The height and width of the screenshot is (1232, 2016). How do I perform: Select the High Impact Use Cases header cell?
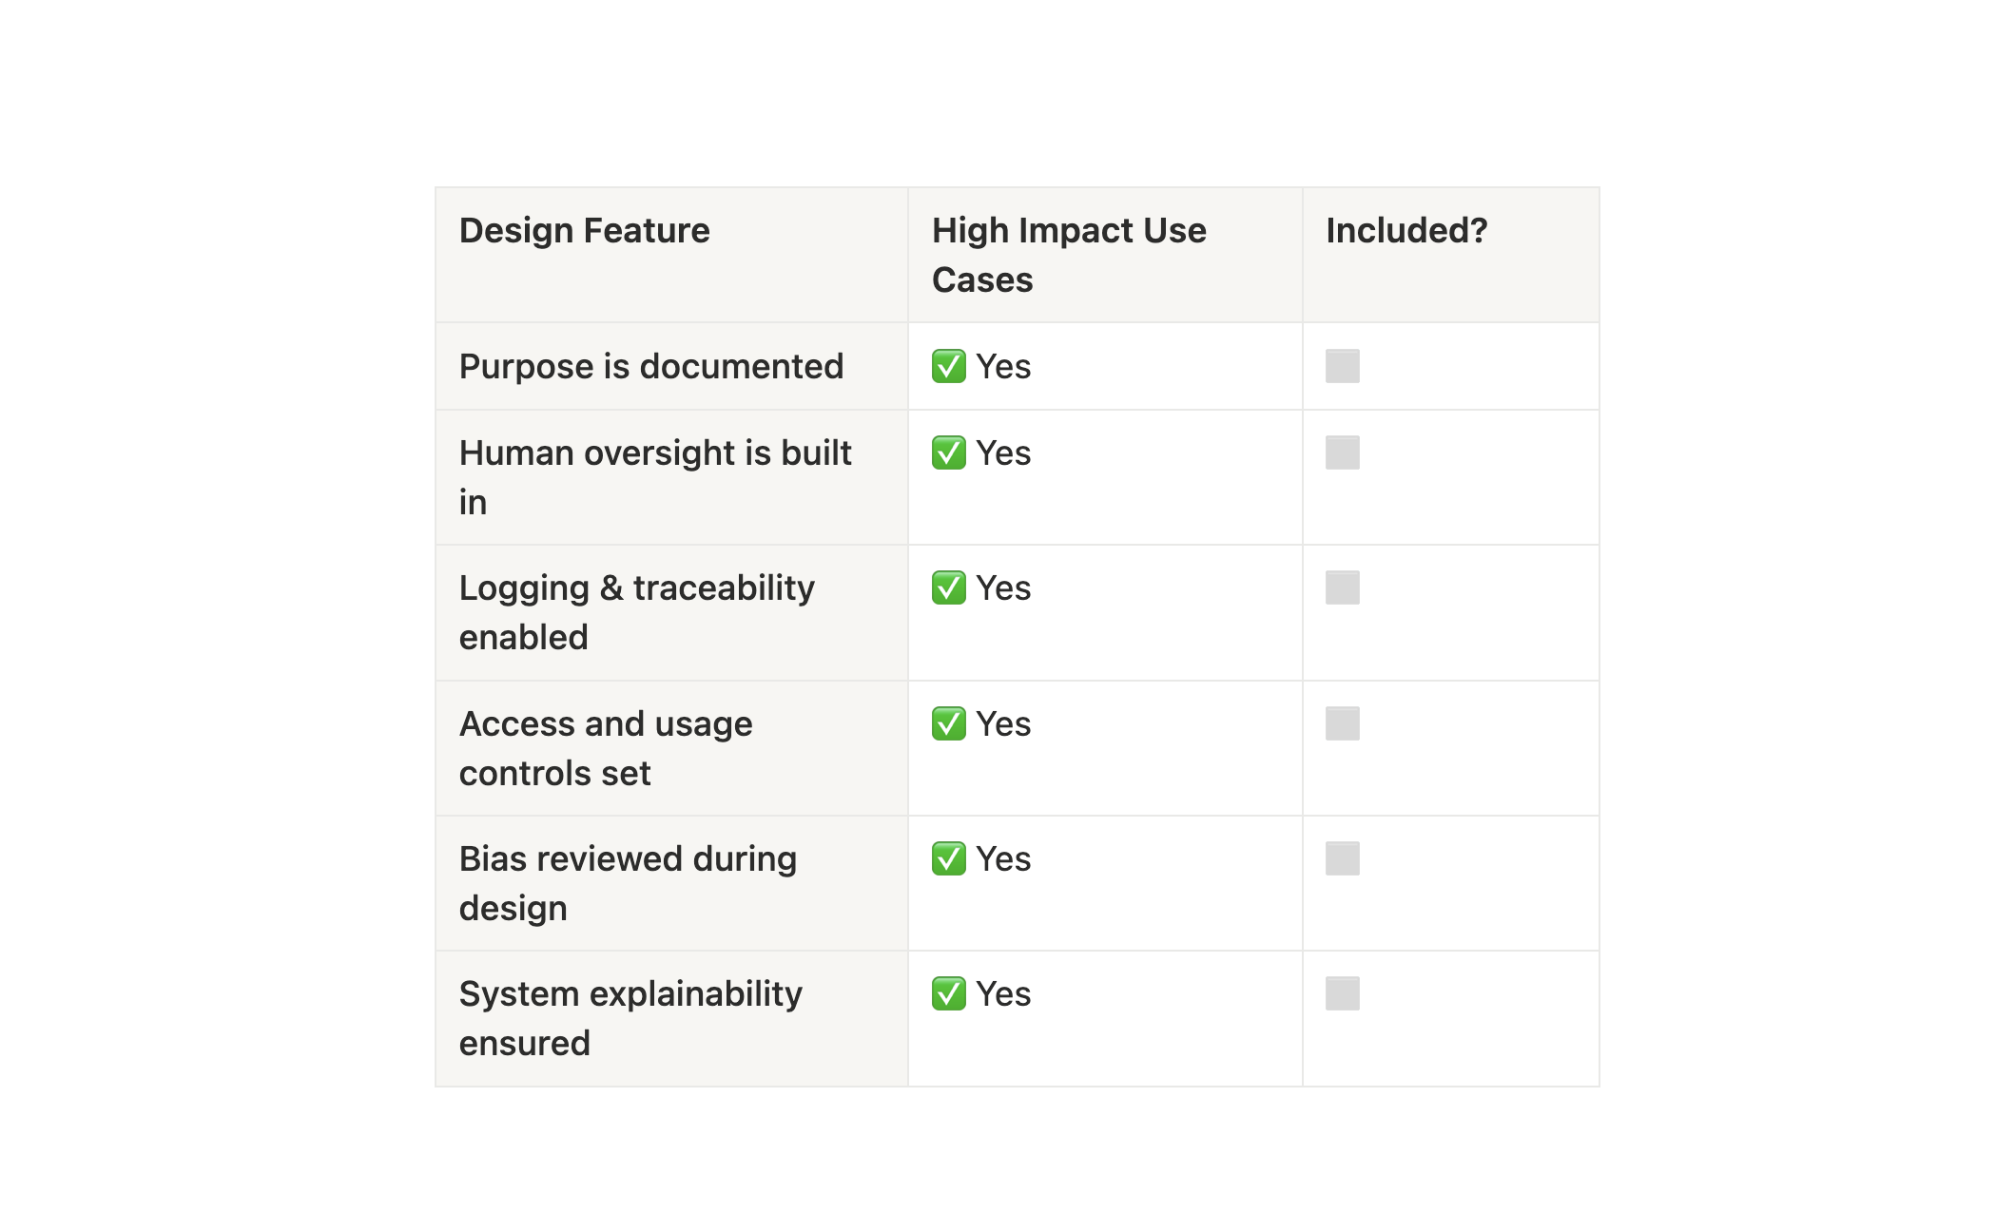1069,255
